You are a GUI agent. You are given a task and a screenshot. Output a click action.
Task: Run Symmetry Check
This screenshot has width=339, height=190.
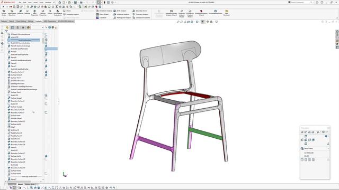coord(140,11)
